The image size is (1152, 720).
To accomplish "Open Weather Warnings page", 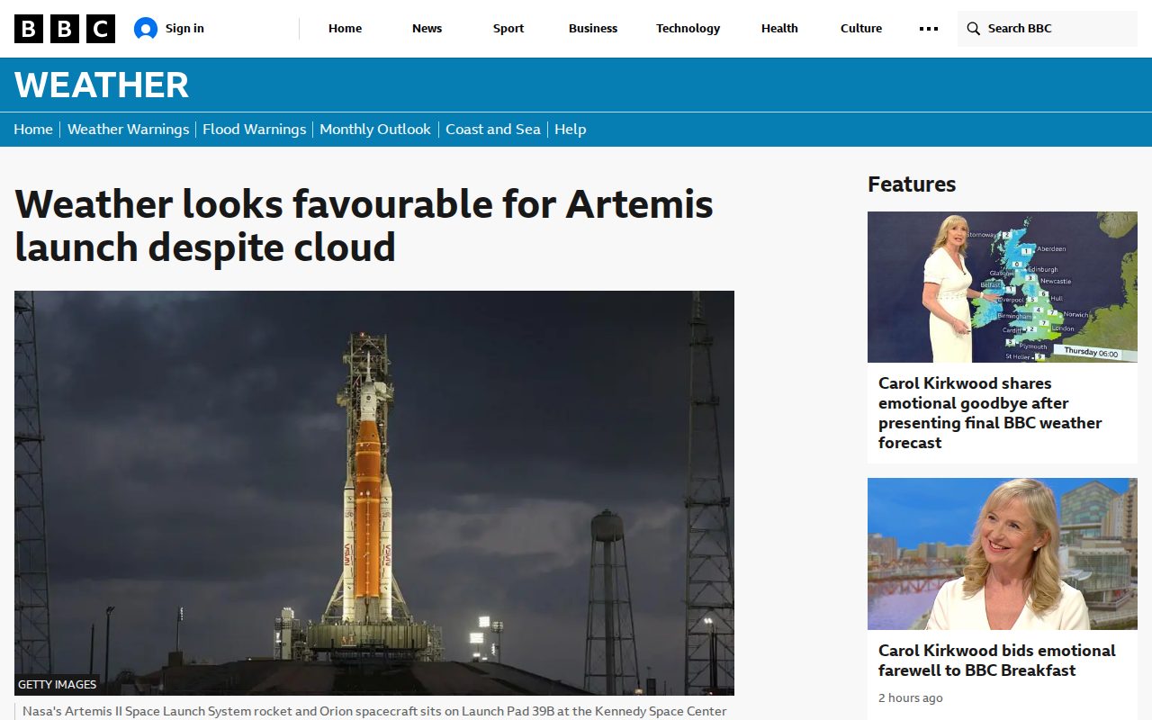I will pos(128,130).
